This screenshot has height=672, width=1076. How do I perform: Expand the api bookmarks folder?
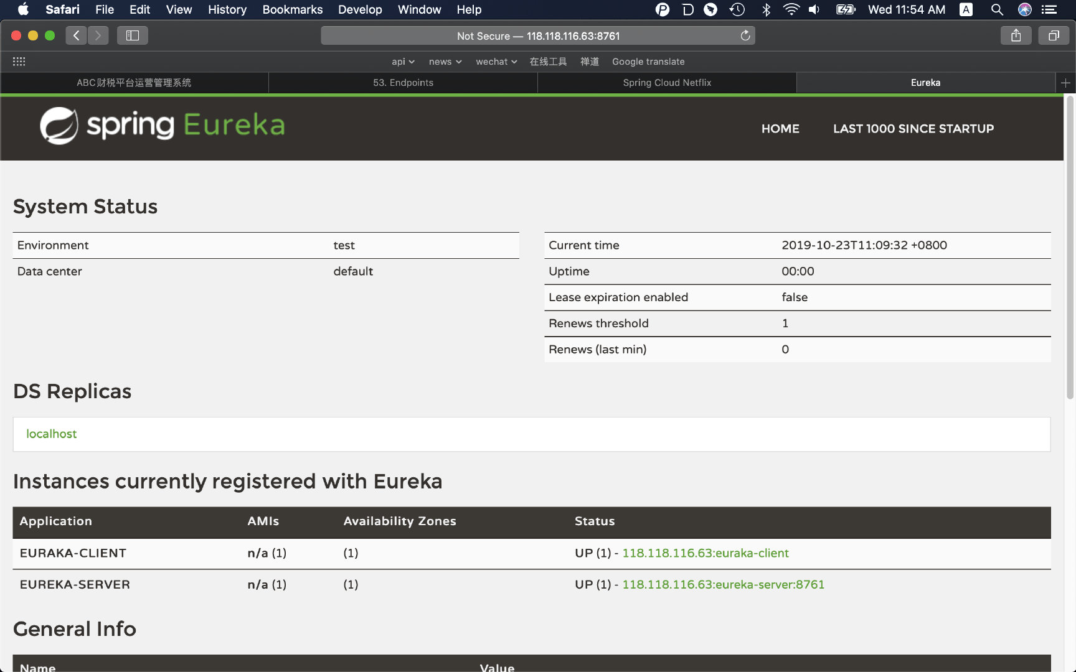(x=403, y=62)
